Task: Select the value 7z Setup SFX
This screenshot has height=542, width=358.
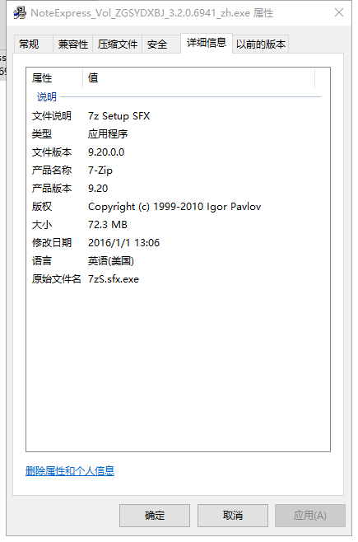Action: [x=119, y=116]
